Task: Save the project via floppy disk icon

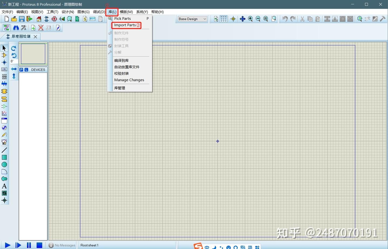Action: (22, 19)
